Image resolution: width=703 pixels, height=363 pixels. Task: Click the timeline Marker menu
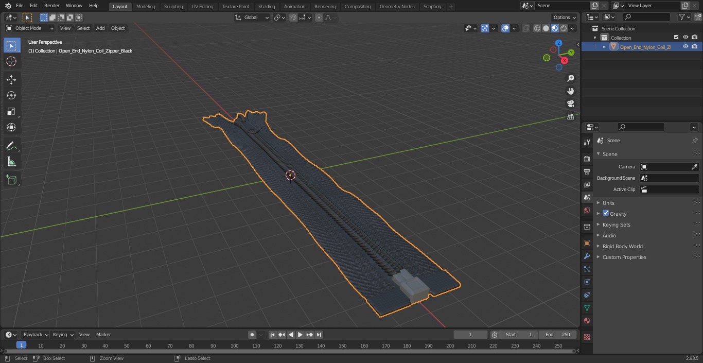pyautogui.click(x=103, y=335)
